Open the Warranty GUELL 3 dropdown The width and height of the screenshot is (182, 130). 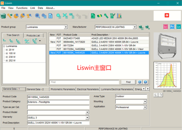point(87,118)
